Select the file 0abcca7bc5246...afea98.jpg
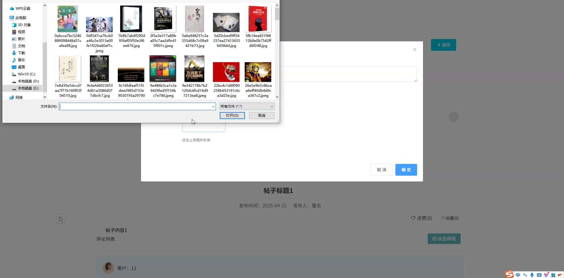 [x=68, y=27]
